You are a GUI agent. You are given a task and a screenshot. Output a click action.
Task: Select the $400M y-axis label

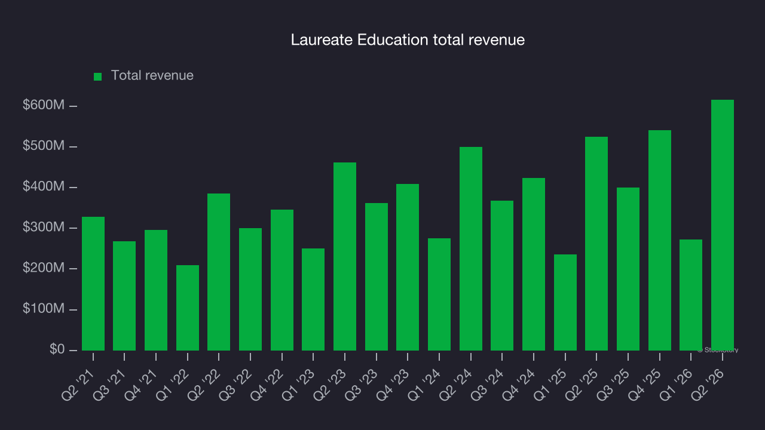point(44,187)
